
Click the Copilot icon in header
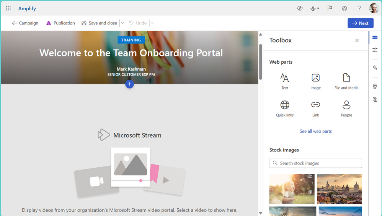click(x=300, y=8)
